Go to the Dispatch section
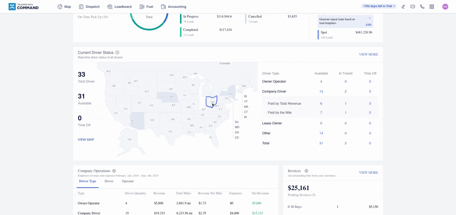Image resolution: width=456 pixels, height=215 pixels. (x=89, y=7)
